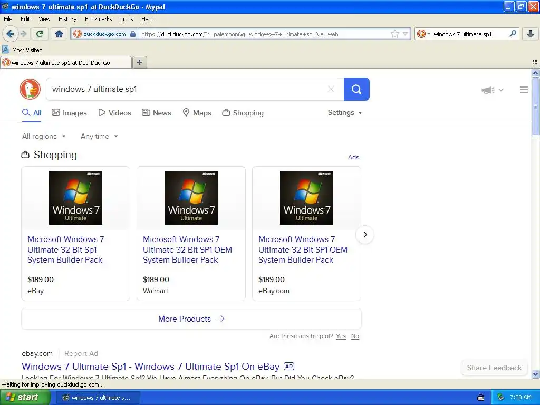Click the browser URL address field
Screen dimensions: 540x405
[x=265, y=34]
